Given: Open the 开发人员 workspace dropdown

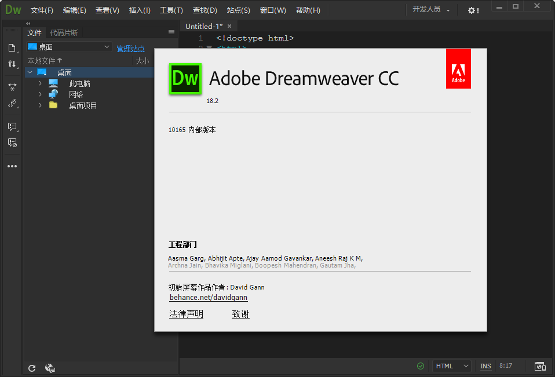Looking at the screenshot, I should click(431, 9).
